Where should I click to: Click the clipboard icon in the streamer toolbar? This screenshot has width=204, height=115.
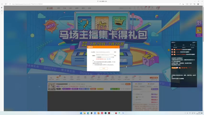point(112,77)
